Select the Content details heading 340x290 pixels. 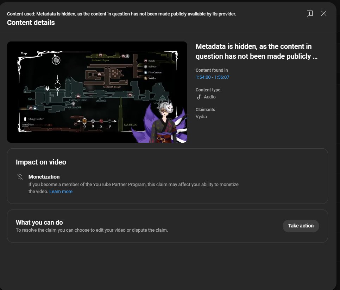tap(31, 22)
